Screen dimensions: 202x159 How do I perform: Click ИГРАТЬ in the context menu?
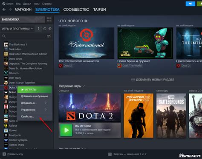click(35, 90)
